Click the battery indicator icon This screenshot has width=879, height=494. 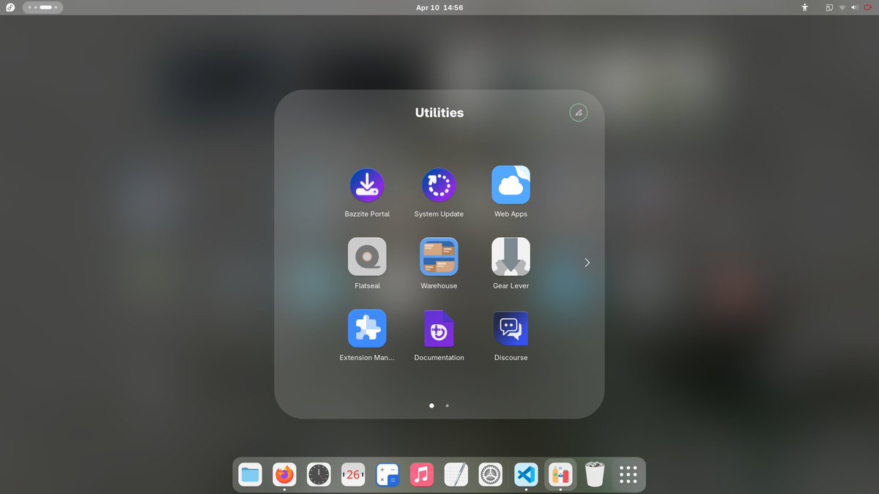click(867, 7)
